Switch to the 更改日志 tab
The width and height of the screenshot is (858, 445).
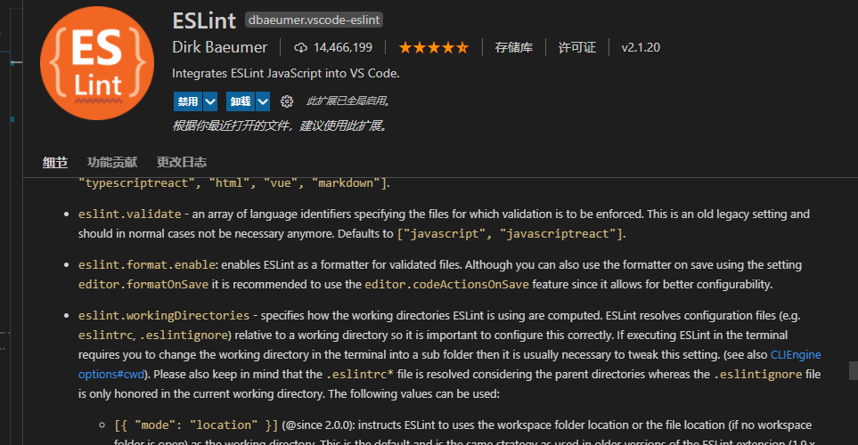coord(182,162)
